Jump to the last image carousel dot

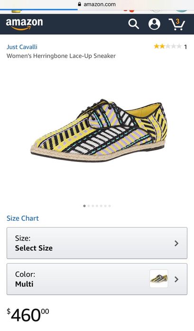(x=110, y=206)
